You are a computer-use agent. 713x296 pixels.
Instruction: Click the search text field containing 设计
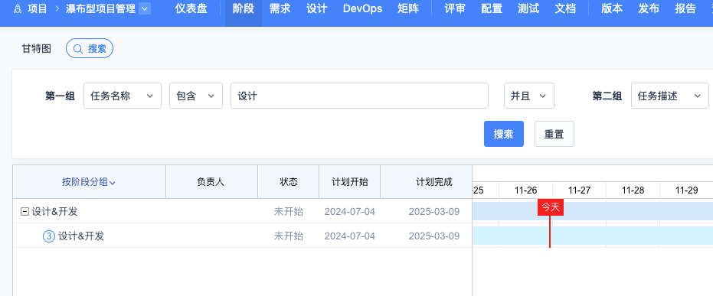click(359, 96)
